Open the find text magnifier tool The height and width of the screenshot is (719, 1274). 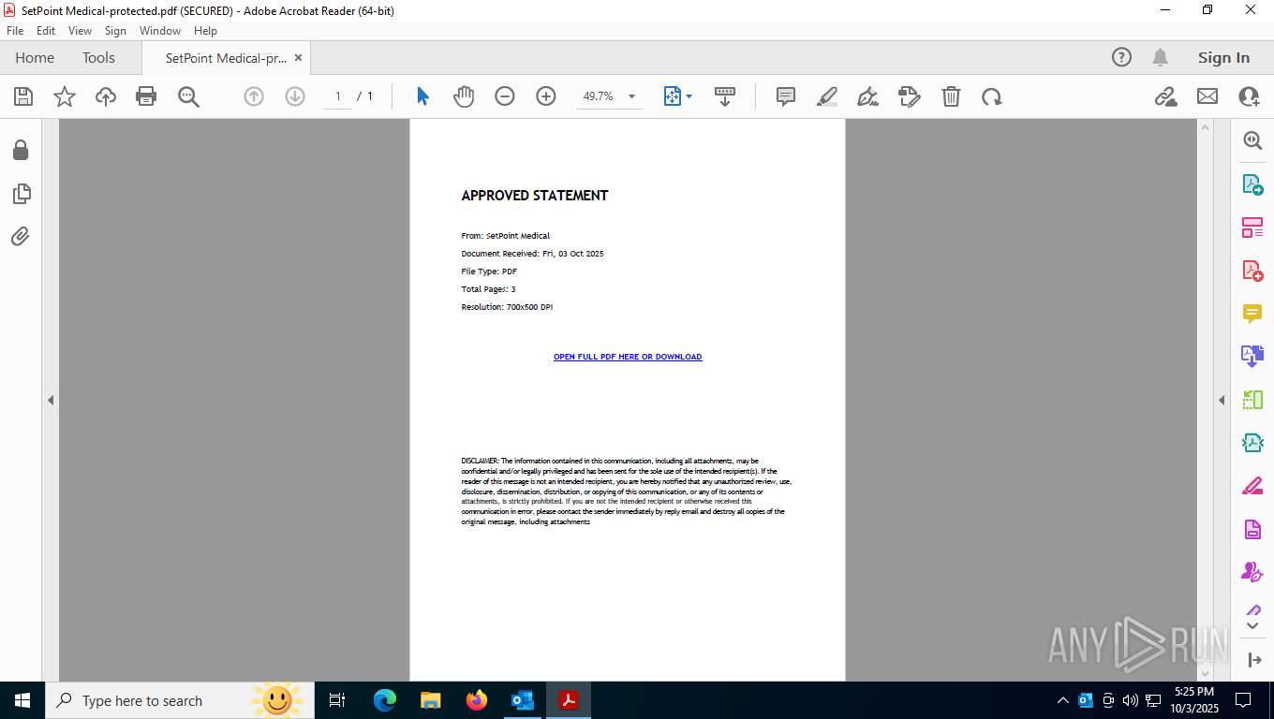tap(188, 96)
